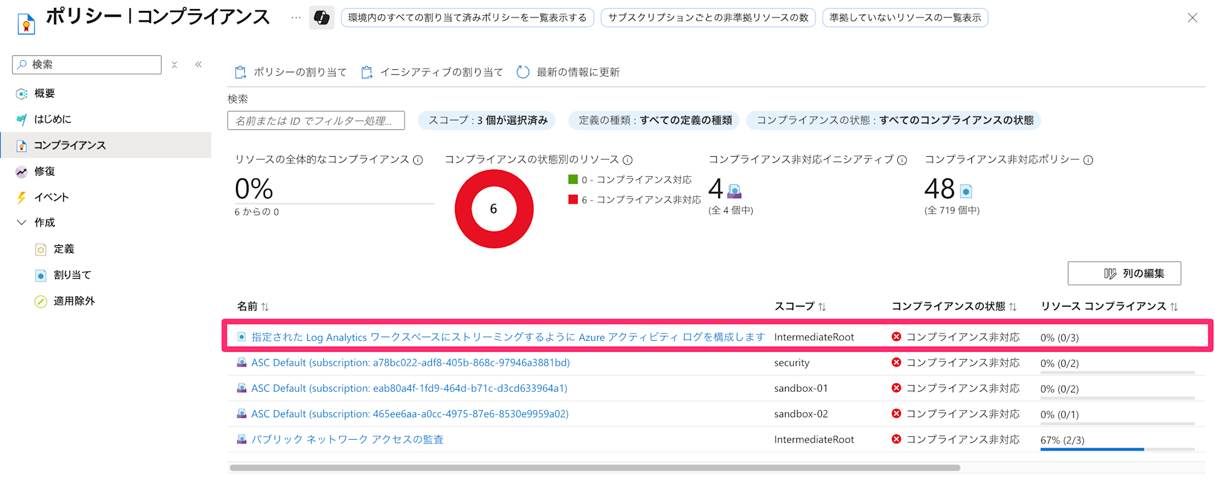Click suggestion サブスクリプションごとの非準拠リソースの数
This screenshot has height=489, width=1215.
coord(708,18)
